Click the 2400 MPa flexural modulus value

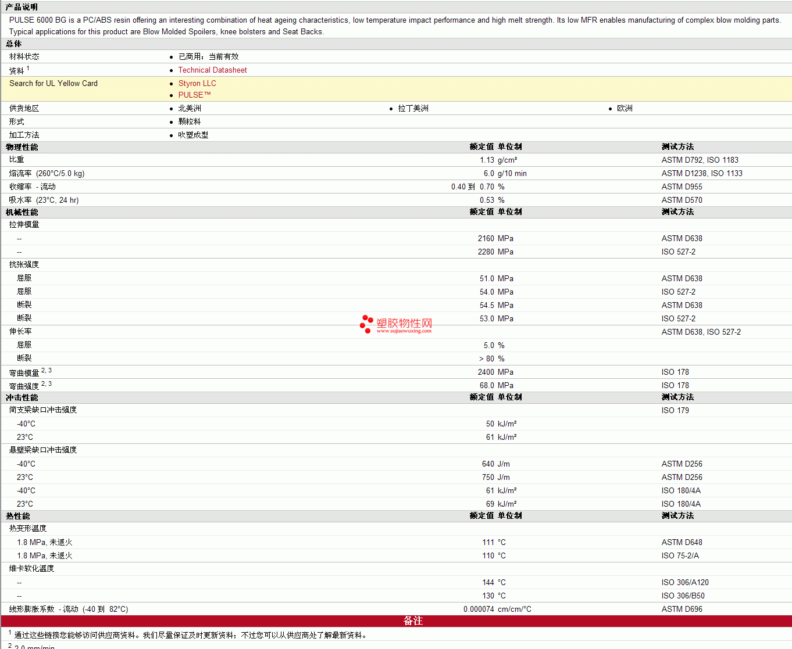[x=495, y=372]
